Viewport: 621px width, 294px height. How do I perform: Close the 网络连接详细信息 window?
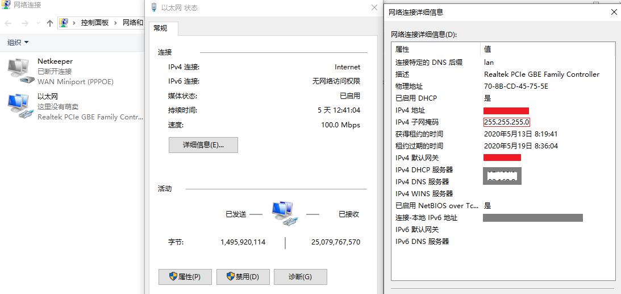tap(614, 13)
